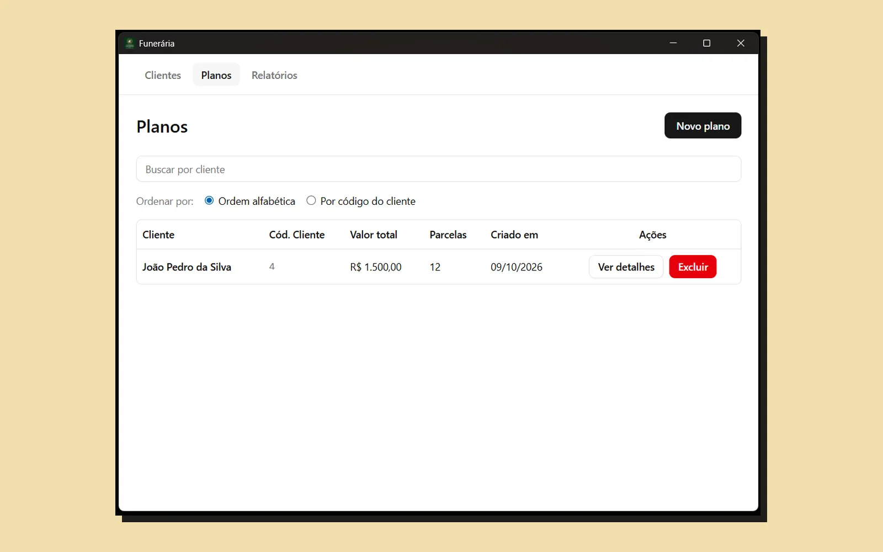Click the Ações column header
883x552 pixels.
tap(653, 235)
